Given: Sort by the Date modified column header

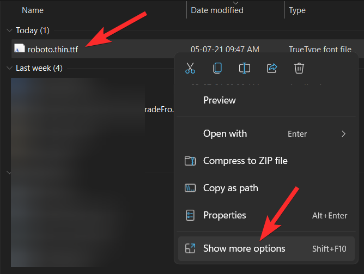Looking at the screenshot, I should [x=217, y=10].
